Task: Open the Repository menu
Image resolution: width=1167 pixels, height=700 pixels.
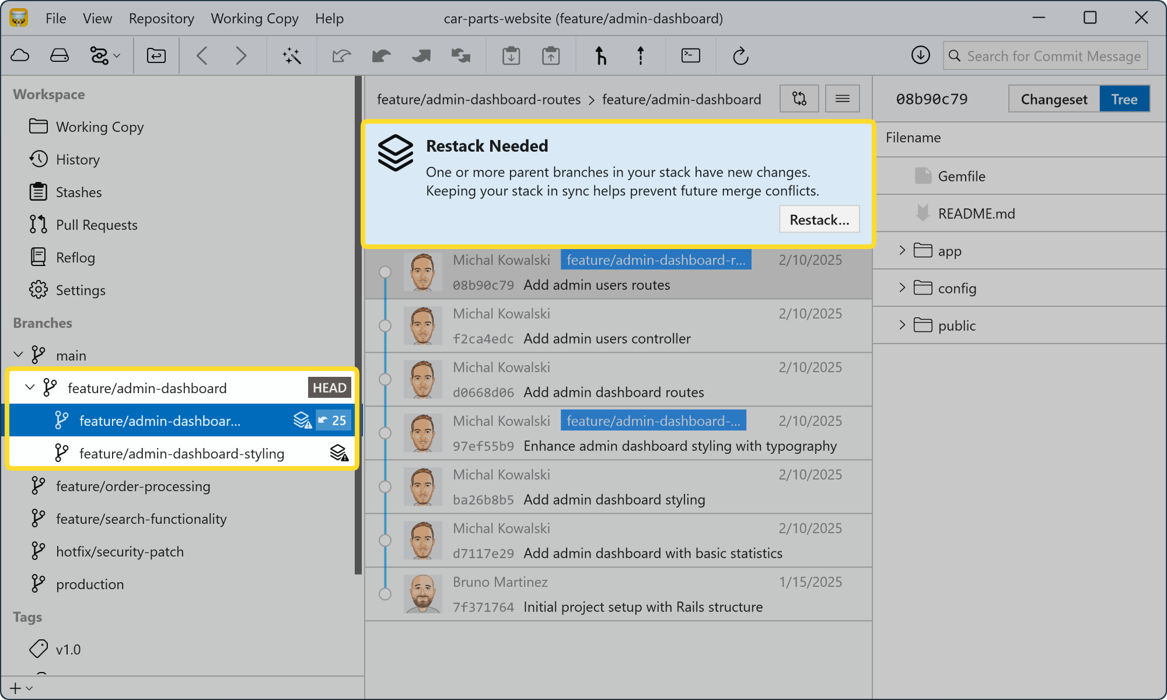Action: (x=161, y=19)
